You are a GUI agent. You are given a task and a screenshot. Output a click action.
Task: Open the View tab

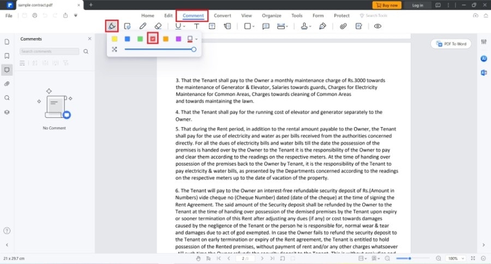[x=247, y=15]
